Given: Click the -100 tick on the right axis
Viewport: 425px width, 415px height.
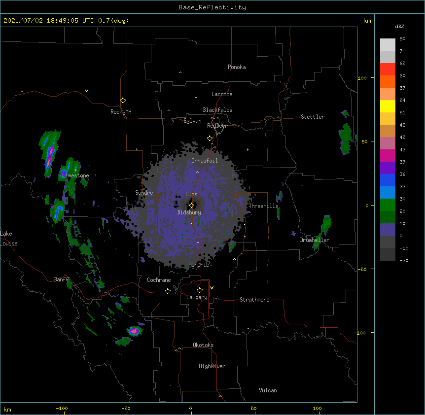Looking at the screenshot, I should pyautogui.click(x=360, y=333).
